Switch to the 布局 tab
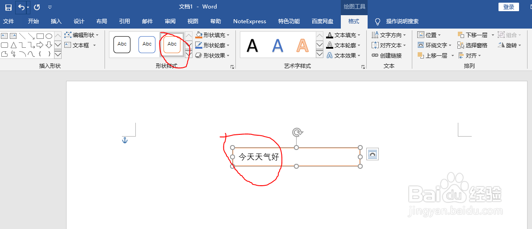The width and height of the screenshot is (532, 229). click(x=101, y=21)
